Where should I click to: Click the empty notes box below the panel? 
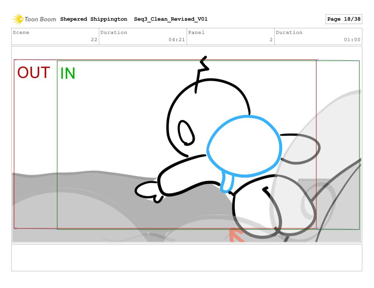coord(187,258)
